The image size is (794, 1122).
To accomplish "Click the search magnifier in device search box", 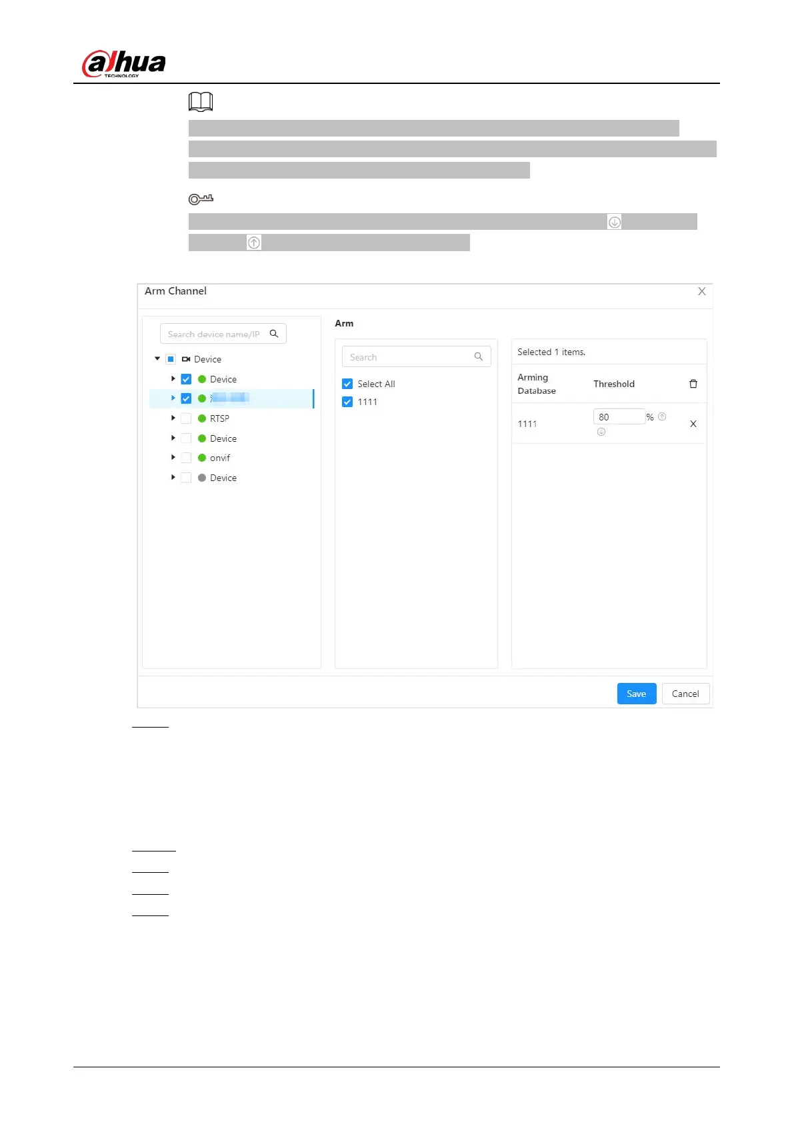I will click(x=274, y=334).
